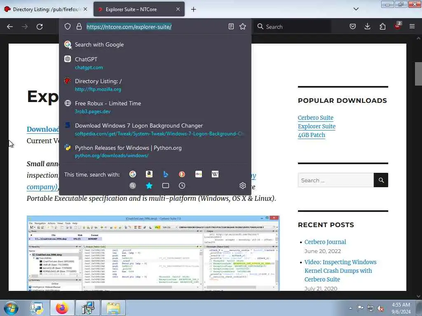Open Video: Inspecting Windows Kernel Crash Dumps post

(340, 271)
